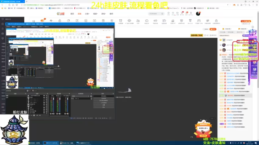Hide the 图像 source with its eye icon
This screenshot has height=145, width=259.
point(44,97)
